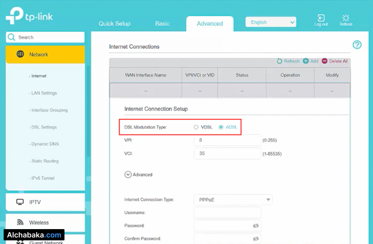Click the Add plus icon

pos(306,61)
